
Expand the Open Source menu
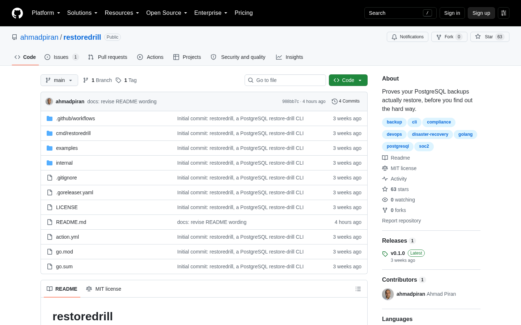166,13
